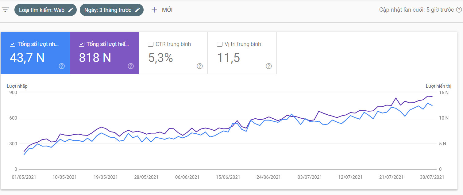Click help icon on total impressions card
The image size is (463, 195).
(131, 66)
